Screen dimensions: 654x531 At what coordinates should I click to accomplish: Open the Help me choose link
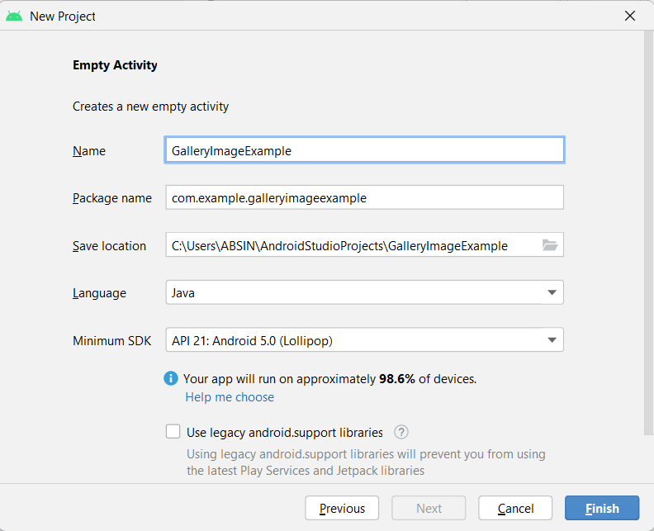(230, 397)
